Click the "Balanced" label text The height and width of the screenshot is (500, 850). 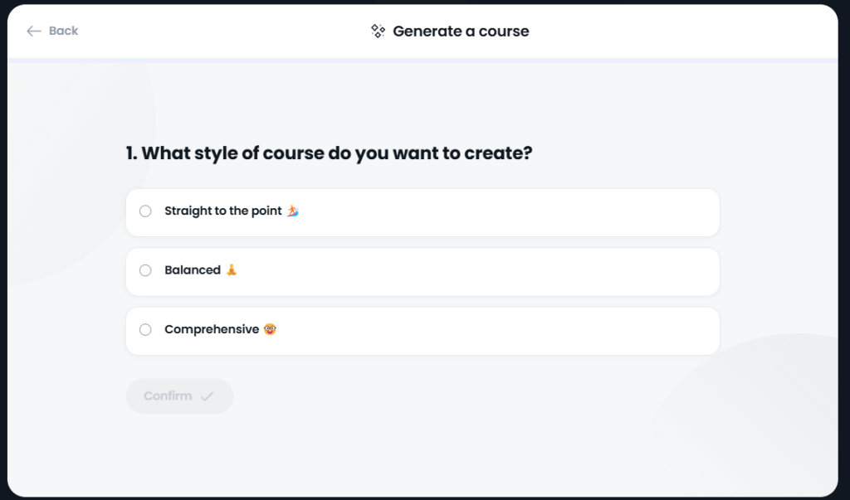coord(193,269)
